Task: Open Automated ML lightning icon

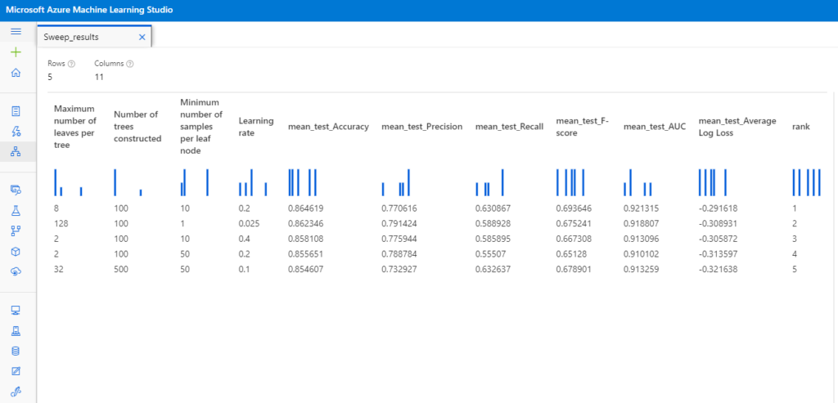Action: pos(16,132)
